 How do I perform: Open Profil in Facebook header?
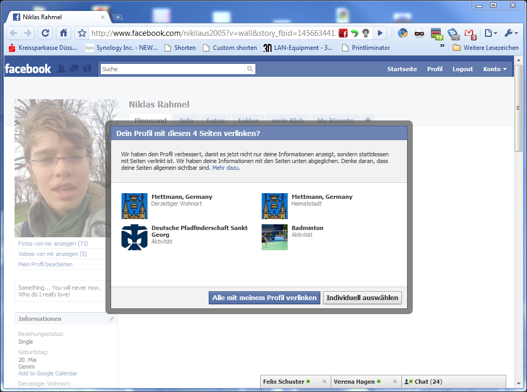pyautogui.click(x=435, y=69)
